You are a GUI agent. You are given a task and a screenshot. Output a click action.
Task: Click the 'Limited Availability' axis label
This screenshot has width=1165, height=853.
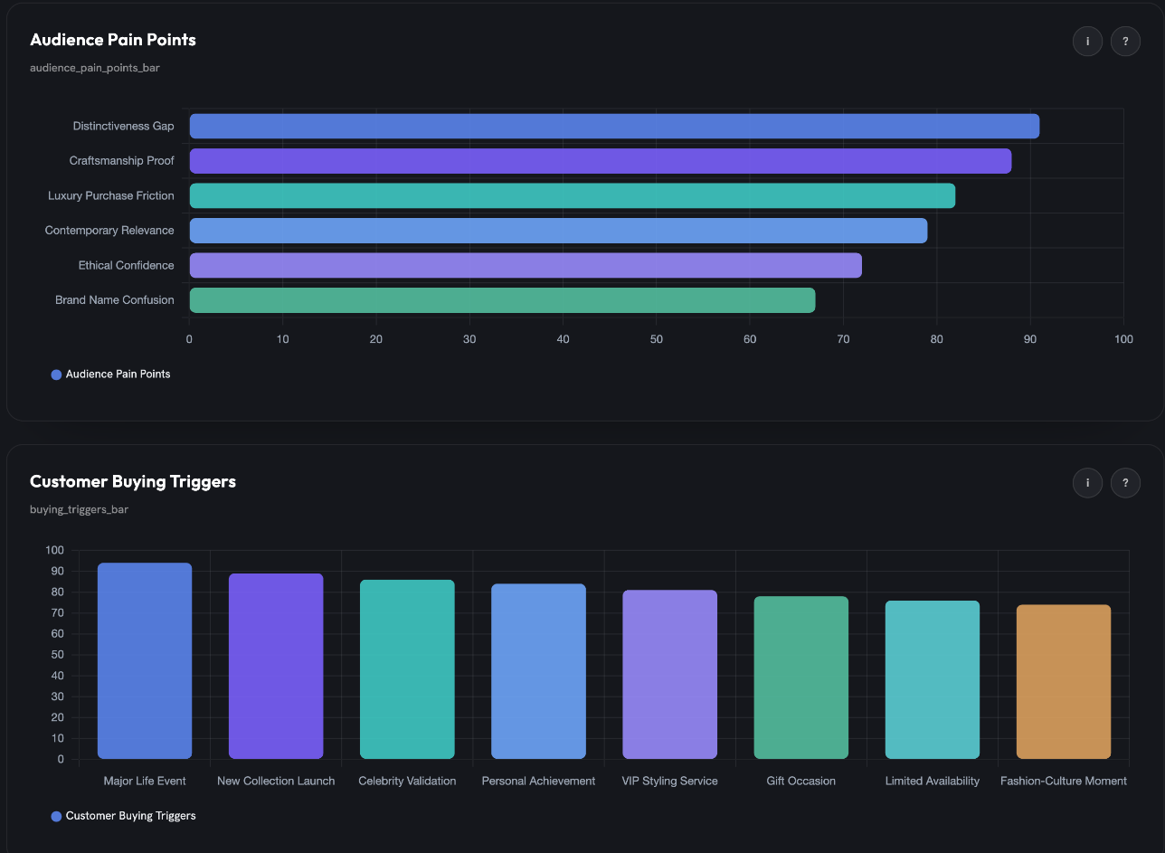pos(933,781)
